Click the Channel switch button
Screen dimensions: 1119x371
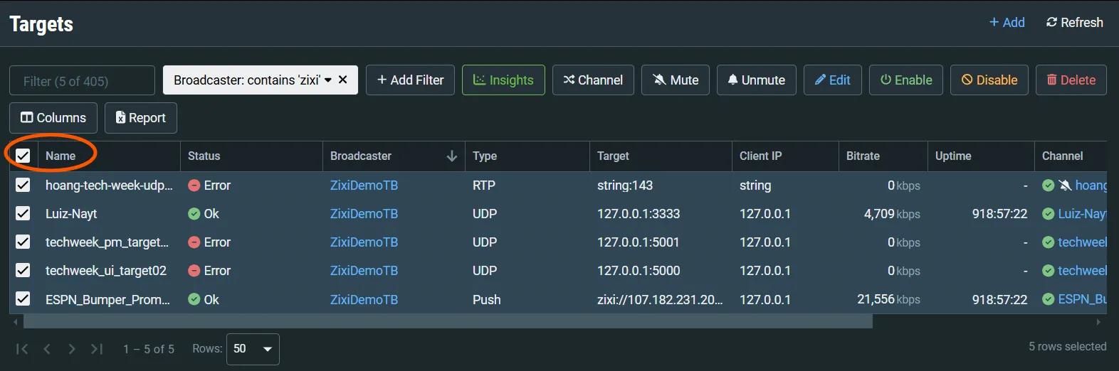pos(593,80)
